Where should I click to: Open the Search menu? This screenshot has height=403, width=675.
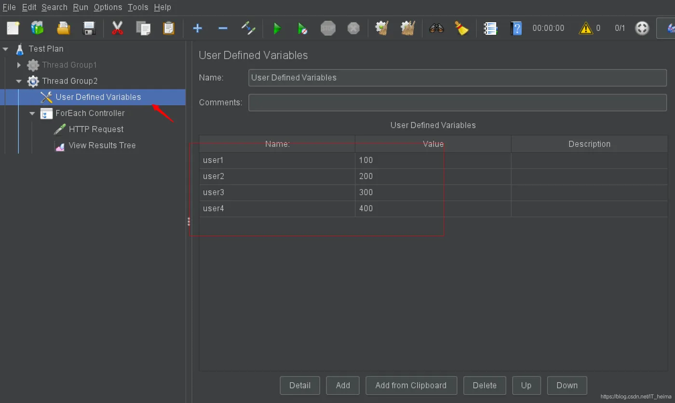(54, 7)
